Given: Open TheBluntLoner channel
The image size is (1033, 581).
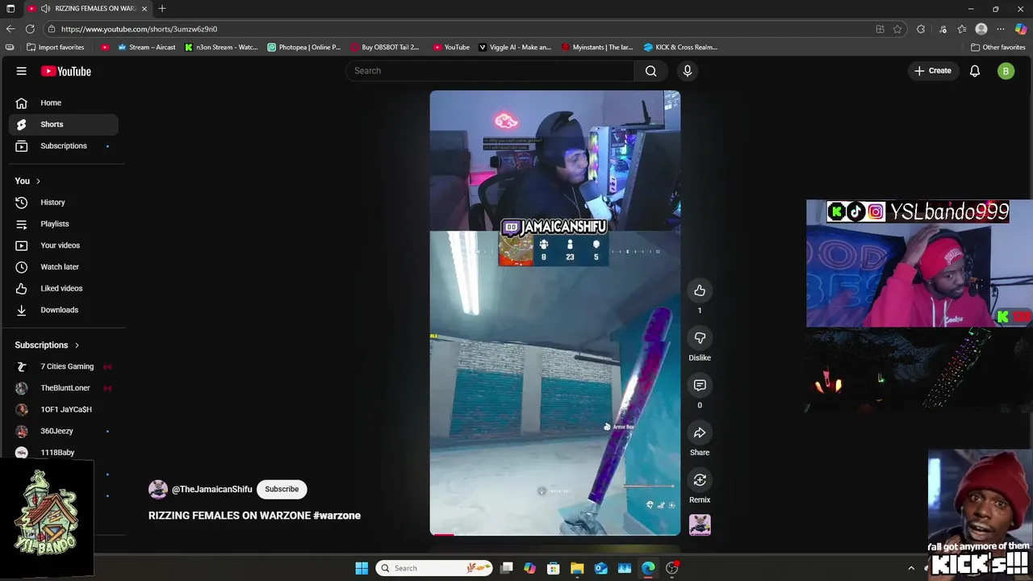Looking at the screenshot, I should pos(63,388).
